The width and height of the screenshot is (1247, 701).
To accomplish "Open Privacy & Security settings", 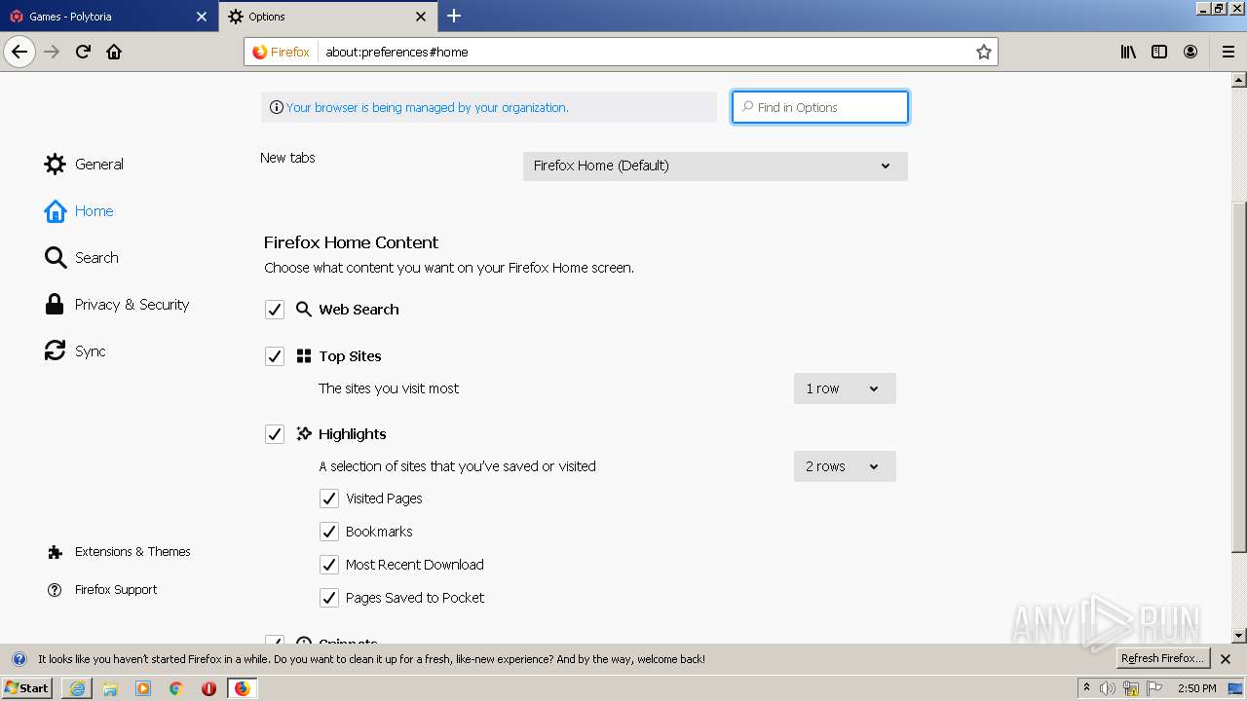I will click(x=117, y=305).
